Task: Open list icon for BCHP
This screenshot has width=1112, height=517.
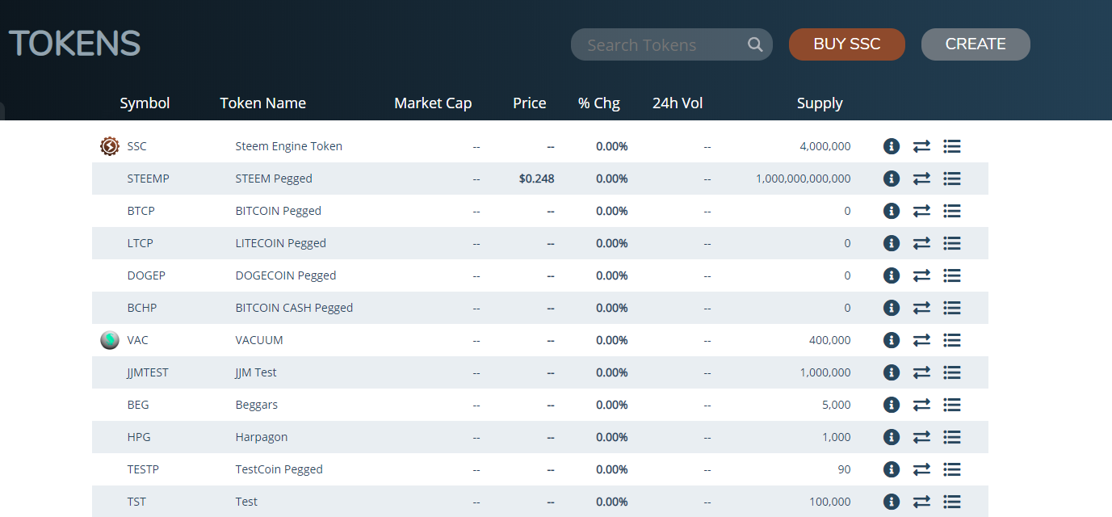Action: tap(952, 308)
